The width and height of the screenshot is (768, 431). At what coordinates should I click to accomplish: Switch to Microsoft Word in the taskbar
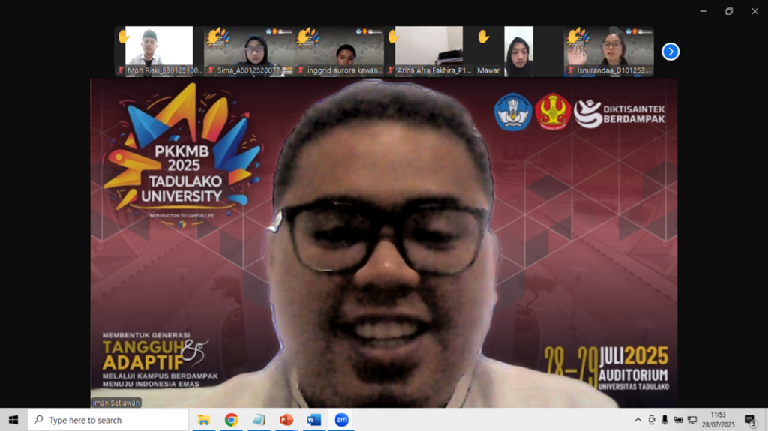pyautogui.click(x=314, y=420)
